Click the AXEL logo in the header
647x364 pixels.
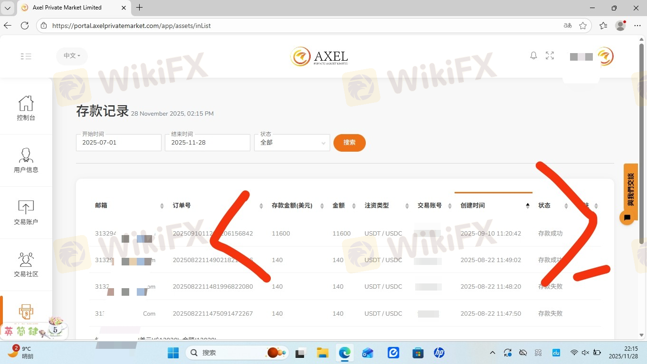319,56
